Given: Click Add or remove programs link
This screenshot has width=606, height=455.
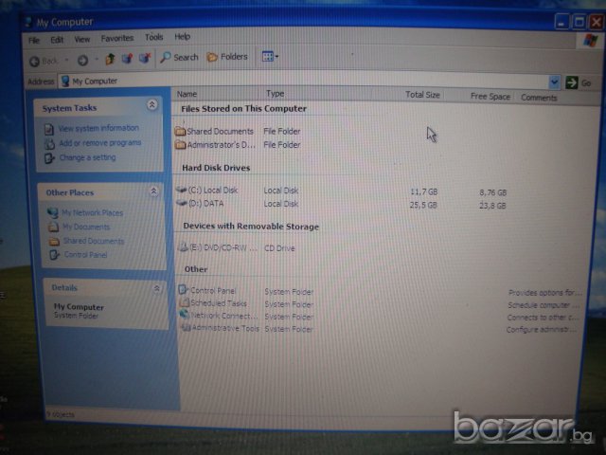Looking at the screenshot, I should click(99, 143).
